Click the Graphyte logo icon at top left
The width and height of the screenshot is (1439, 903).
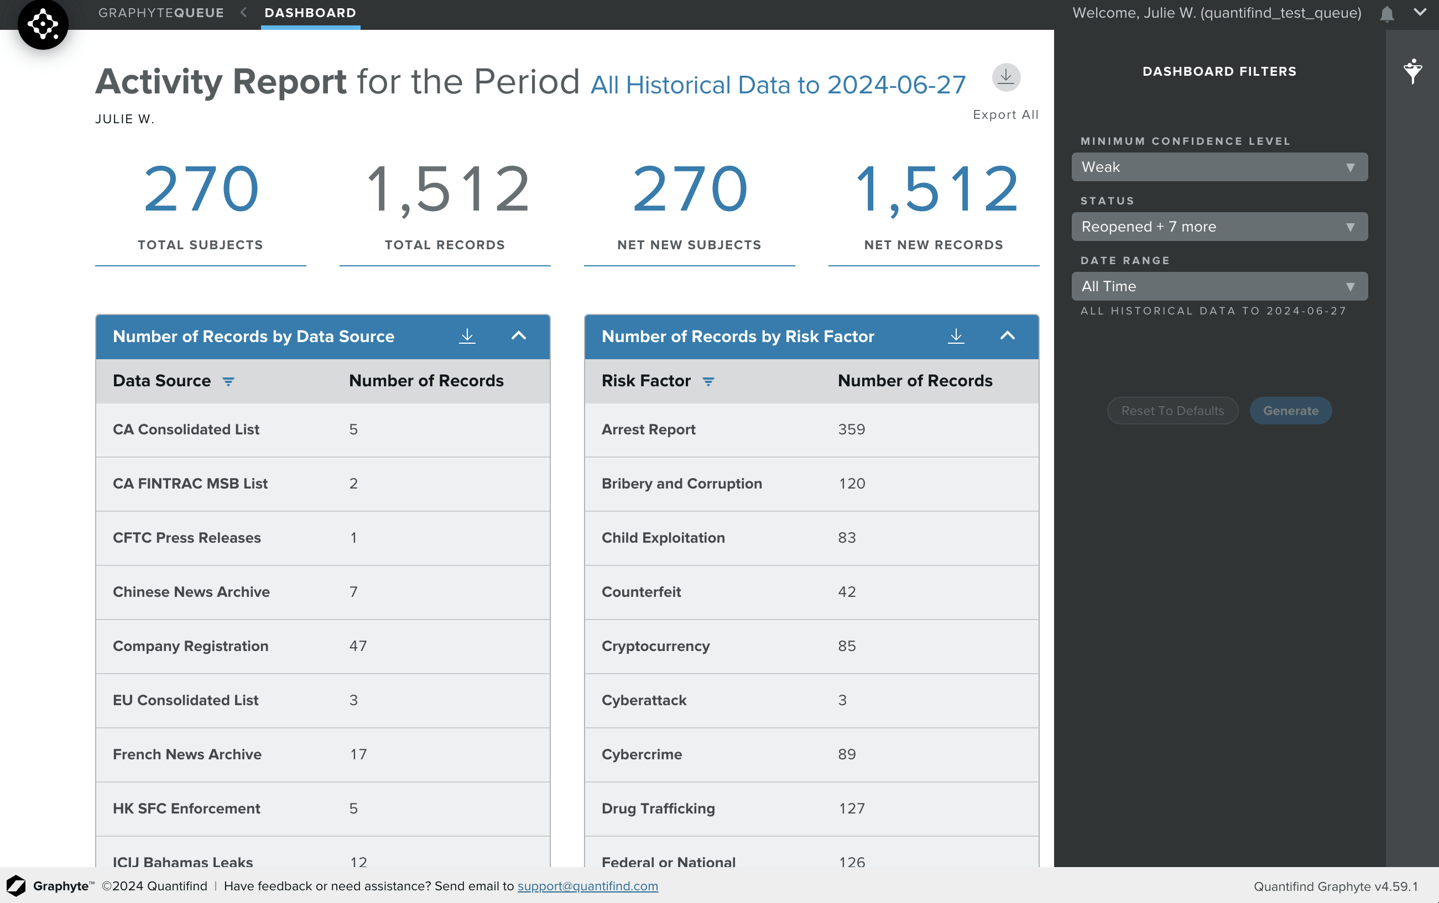43,24
